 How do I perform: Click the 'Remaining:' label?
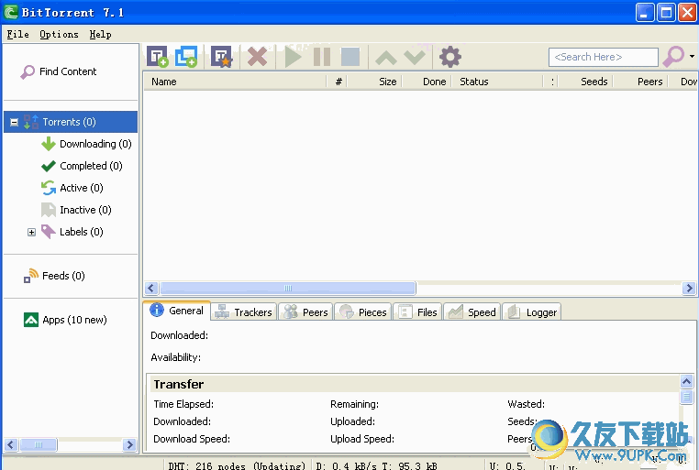click(x=354, y=404)
